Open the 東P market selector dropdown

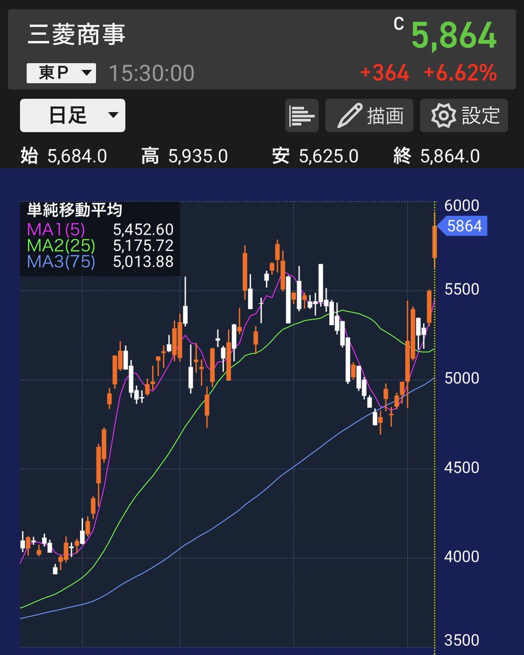61,73
